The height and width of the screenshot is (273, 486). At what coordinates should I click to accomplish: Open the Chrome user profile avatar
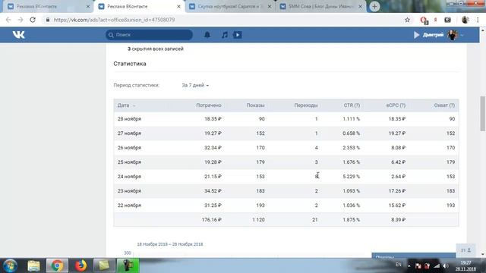tap(465, 20)
